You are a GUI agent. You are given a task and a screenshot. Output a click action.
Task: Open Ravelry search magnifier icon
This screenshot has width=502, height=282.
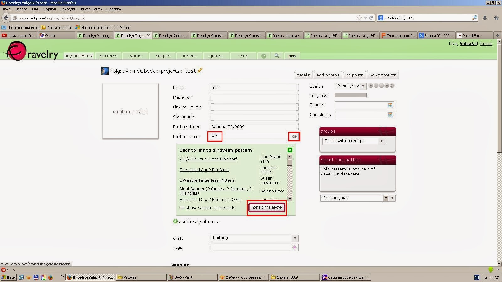277,56
